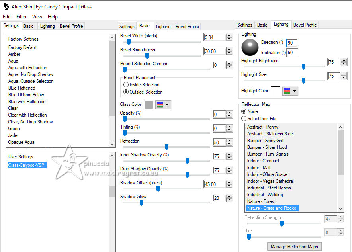Select Outside Selection bevel placement
Screen dimensions: 352x252
point(126,92)
